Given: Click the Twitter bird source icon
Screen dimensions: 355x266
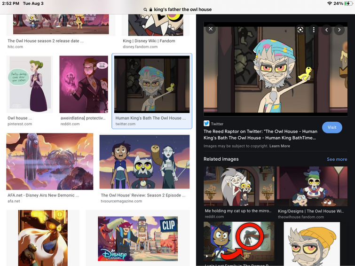Looking at the screenshot, I should pyautogui.click(x=206, y=124).
